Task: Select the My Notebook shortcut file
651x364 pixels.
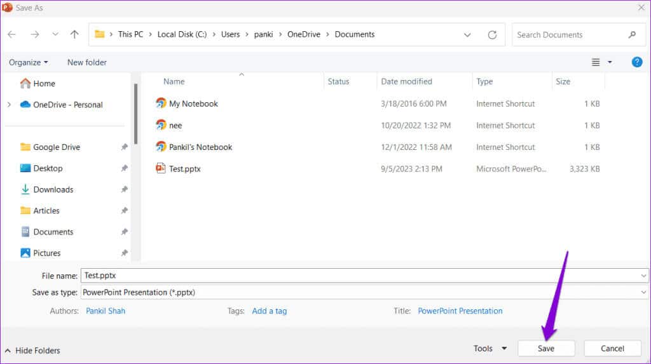Action: coord(193,104)
